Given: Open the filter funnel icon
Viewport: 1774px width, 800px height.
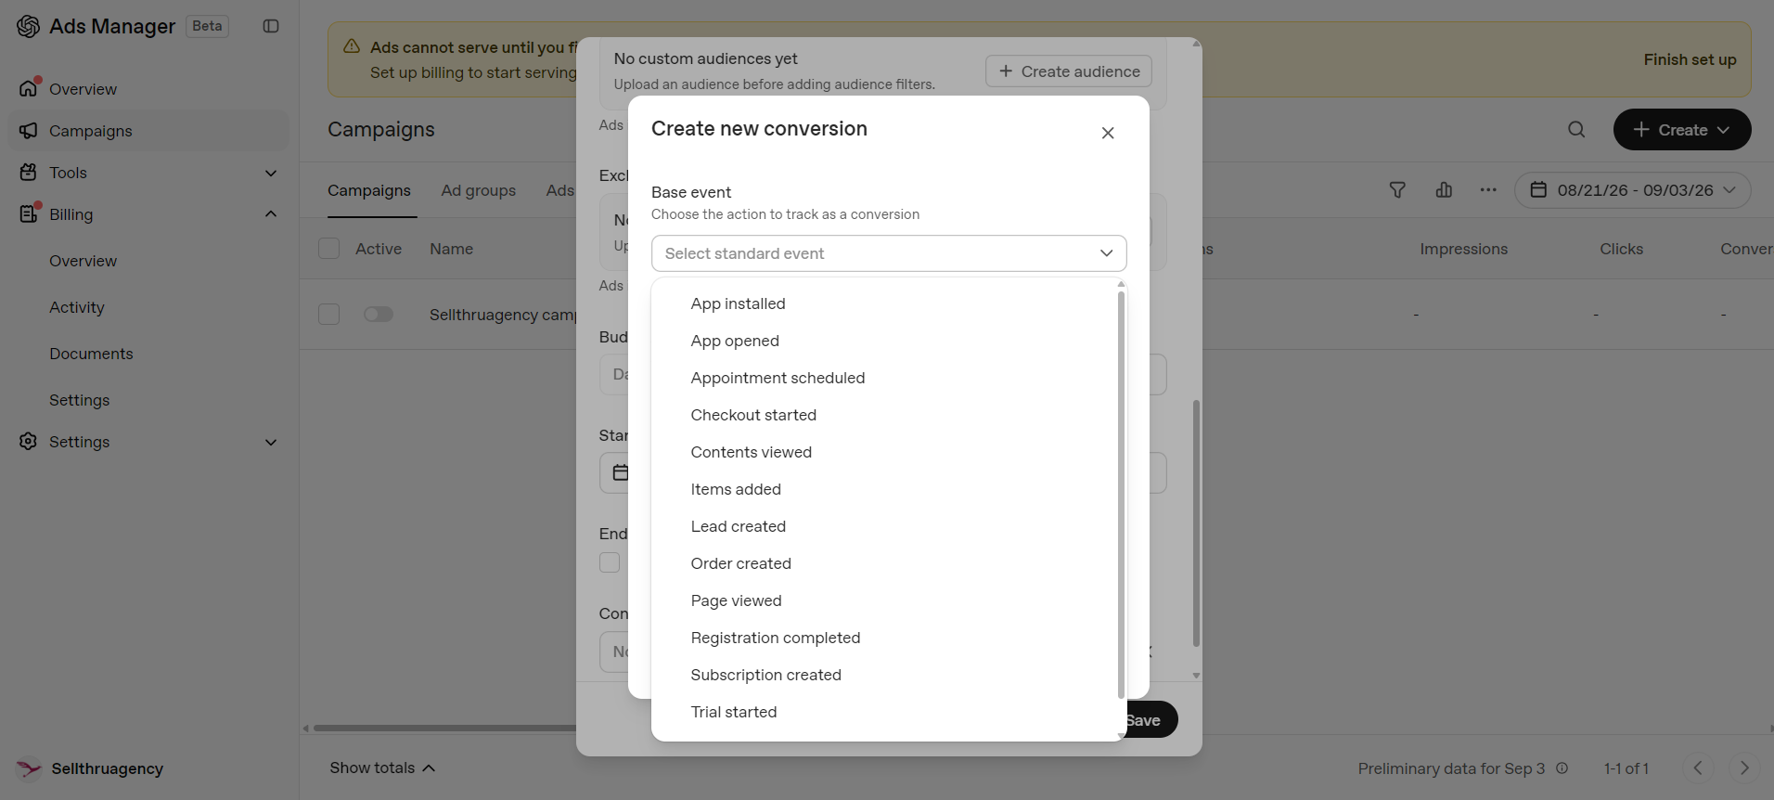Looking at the screenshot, I should click(1397, 190).
